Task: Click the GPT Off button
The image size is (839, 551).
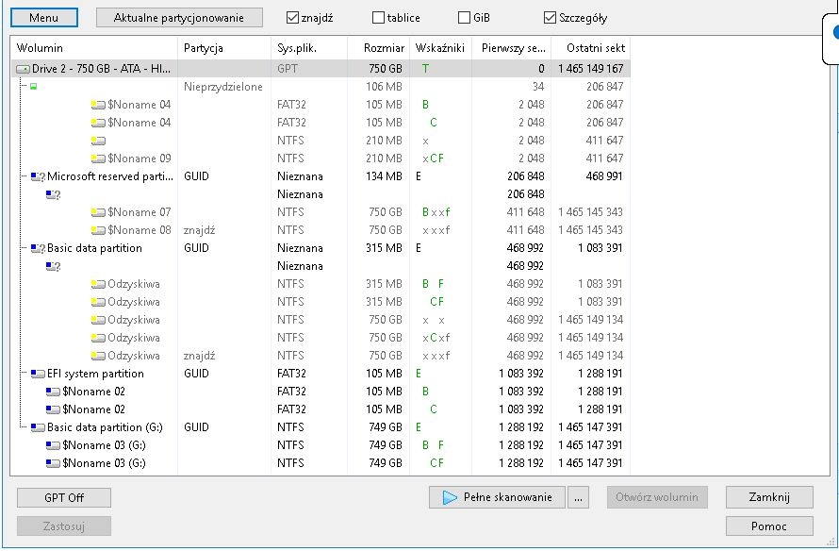Action: [64, 498]
